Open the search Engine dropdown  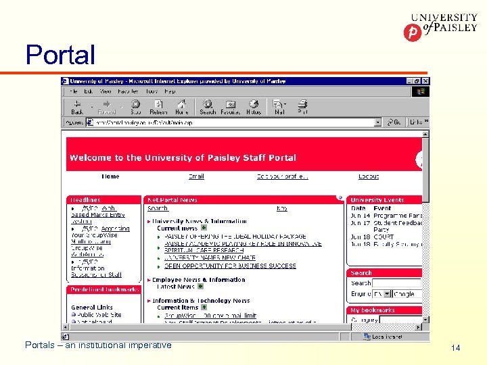pyautogui.click(x=387, y=293)
